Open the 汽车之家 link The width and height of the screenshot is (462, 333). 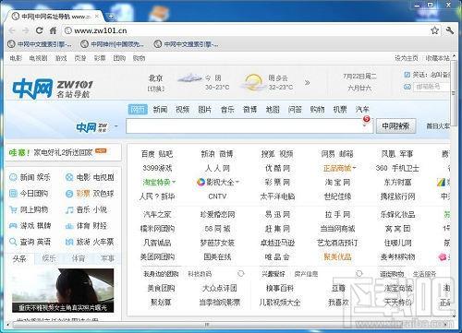157,214
